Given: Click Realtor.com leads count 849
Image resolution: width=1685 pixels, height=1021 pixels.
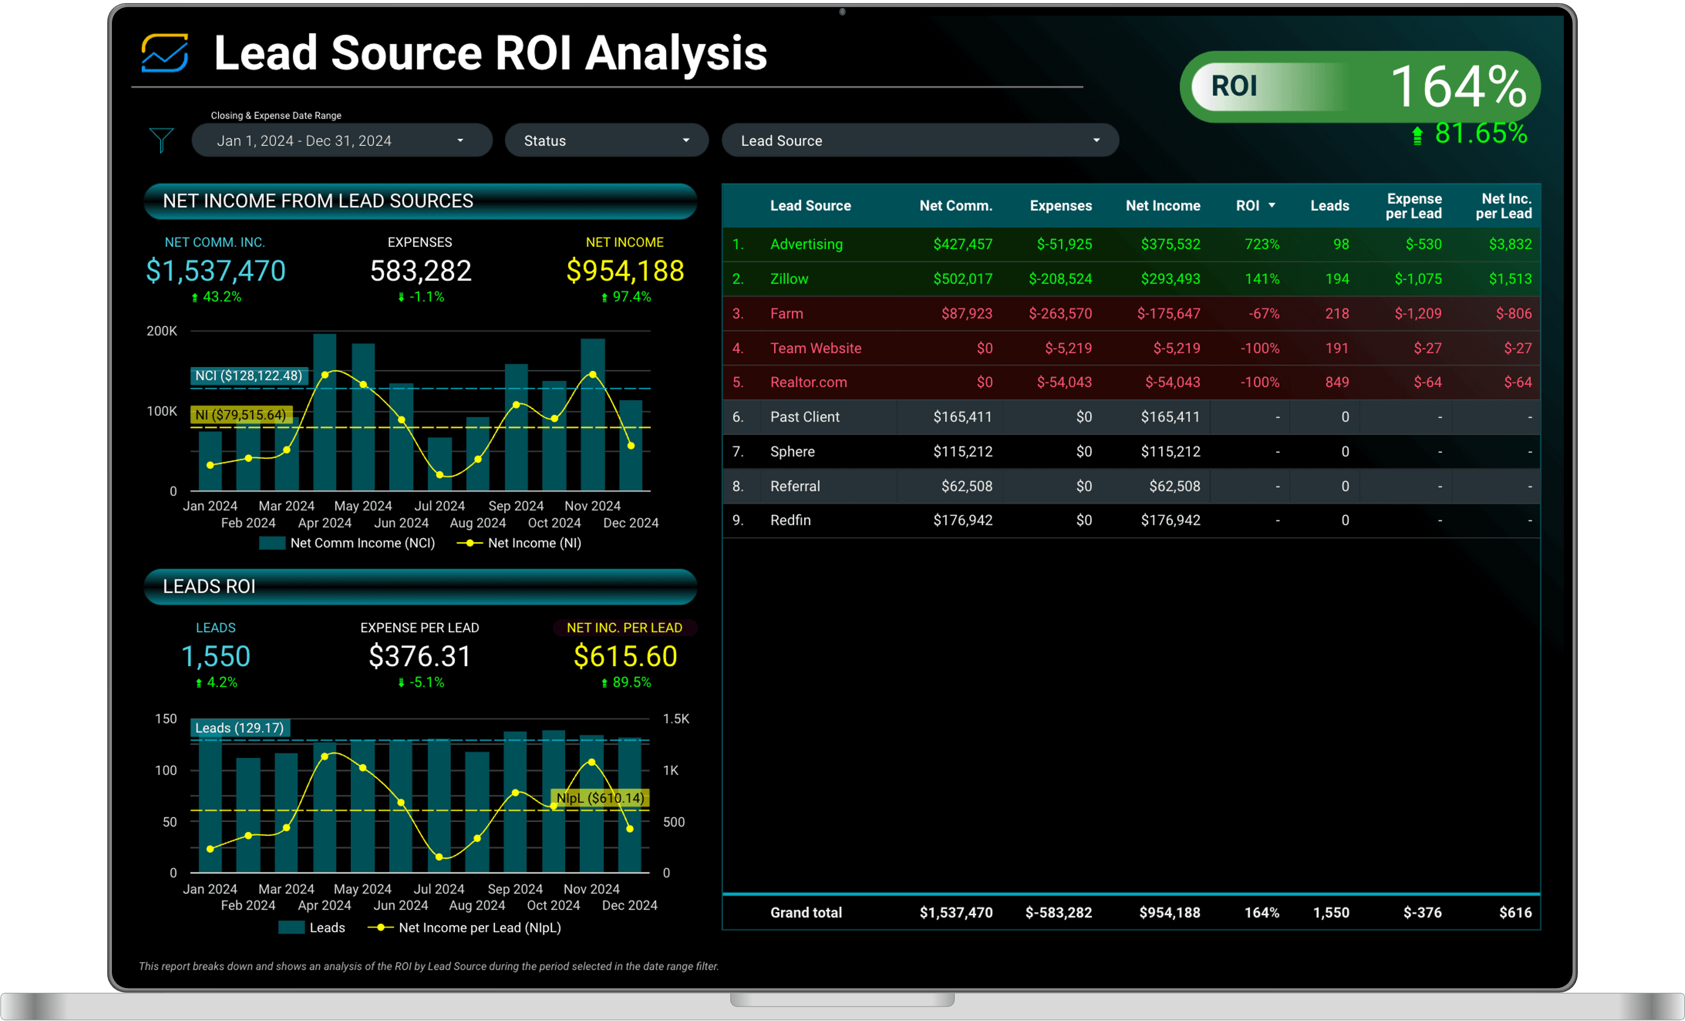Looking at the screenshot, I should pos(1337,382).
